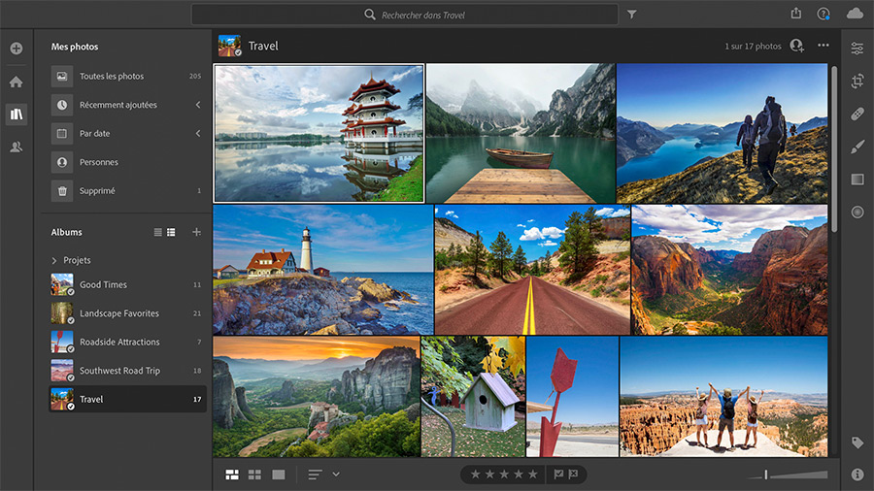Image resolution: width=874 pixels, height=491 pixels.
Task: Expand the Projets folder
Action: pyautogui.click(x=54, y=260)
